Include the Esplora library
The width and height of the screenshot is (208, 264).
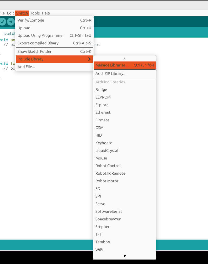[x=125, y=105]
